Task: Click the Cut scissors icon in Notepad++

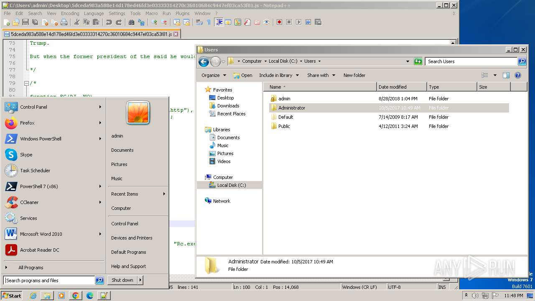Action: tap(76, 22)
